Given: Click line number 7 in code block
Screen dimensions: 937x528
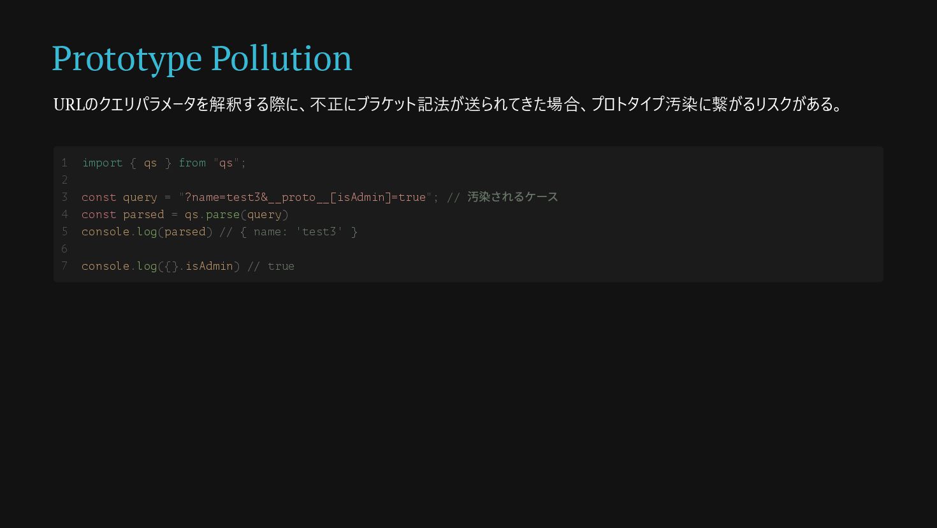Looking at the screenshot, I should 64,266.
